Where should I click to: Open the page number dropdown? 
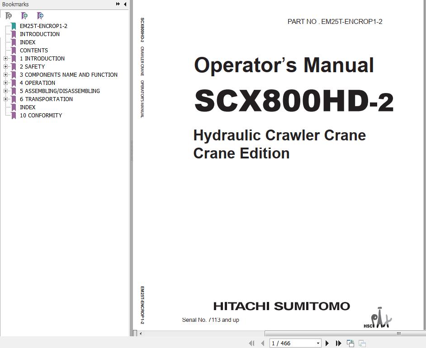pyautogui.click(x=318, y=343)
